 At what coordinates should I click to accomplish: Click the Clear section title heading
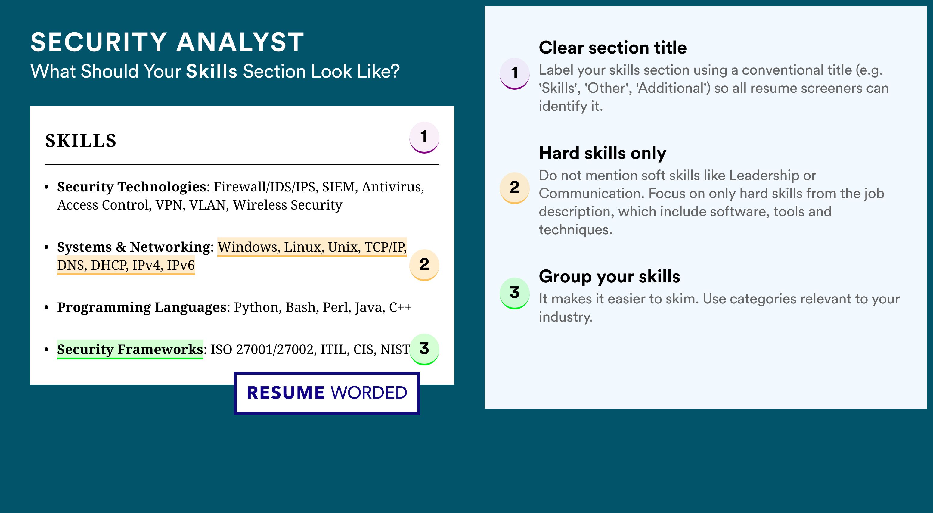pos(613,48)
